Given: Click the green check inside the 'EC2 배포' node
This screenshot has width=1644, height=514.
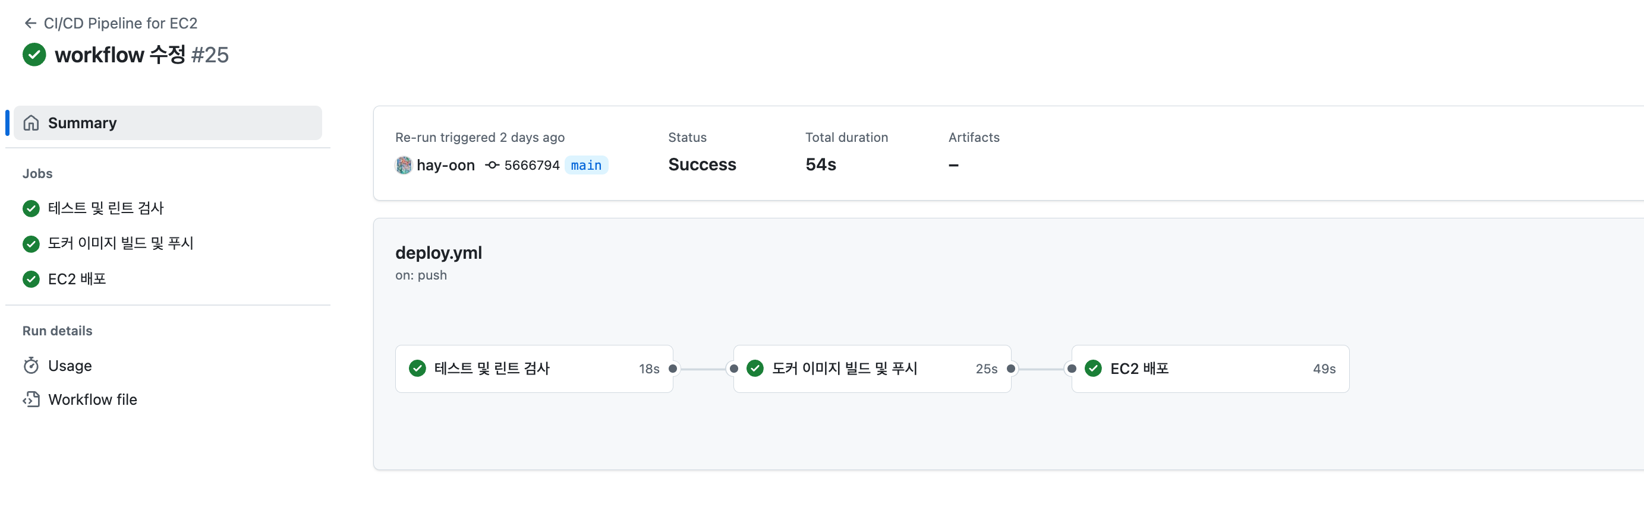Looking at the screenshot, I should click(x=1094, y=368).
